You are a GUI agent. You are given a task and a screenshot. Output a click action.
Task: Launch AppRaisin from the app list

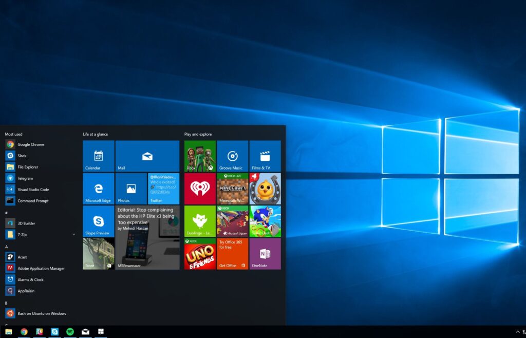(40, 291)
